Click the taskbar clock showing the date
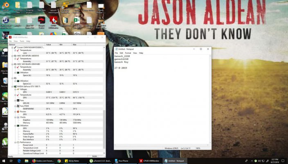The height and width of the screenshot is (164, 288). coord(275,161)
